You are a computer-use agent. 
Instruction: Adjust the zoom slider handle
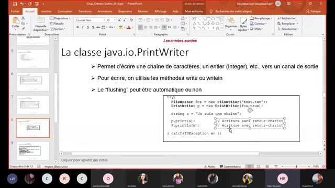297,167
